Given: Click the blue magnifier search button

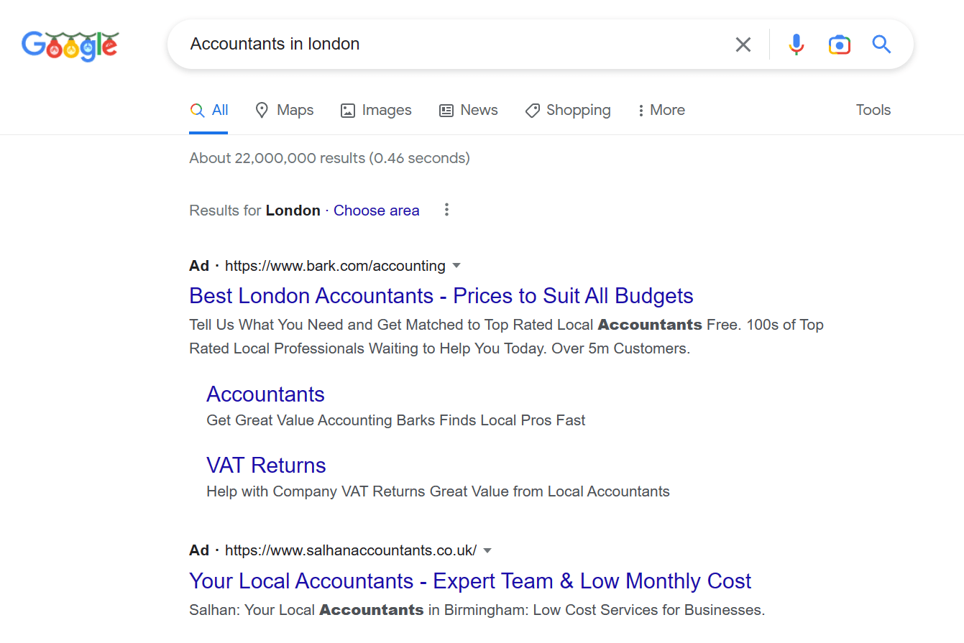Looking at the screenshot, I should point(881,45).
